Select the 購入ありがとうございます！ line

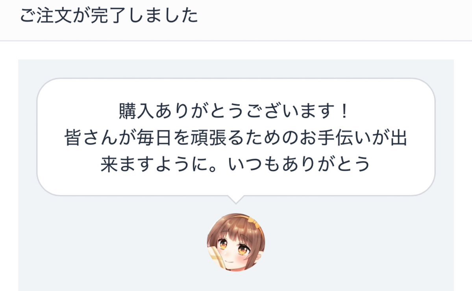234,111
